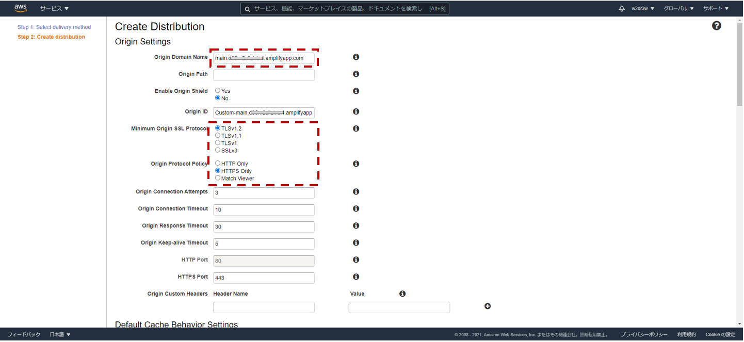The width and height of the screenshot is (744, 342).
Task: Click the Origin Connection Attempts field
Action: point(264,193)
